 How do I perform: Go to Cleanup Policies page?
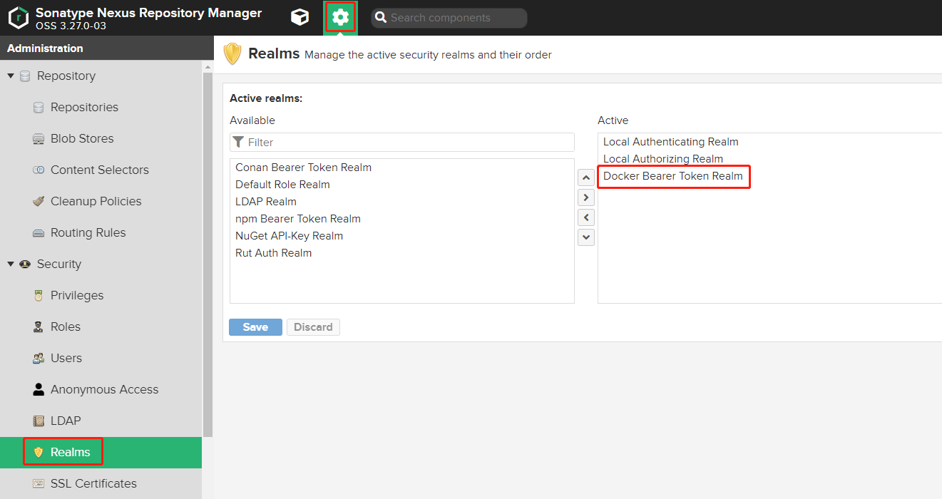click(x=96, y=201)
